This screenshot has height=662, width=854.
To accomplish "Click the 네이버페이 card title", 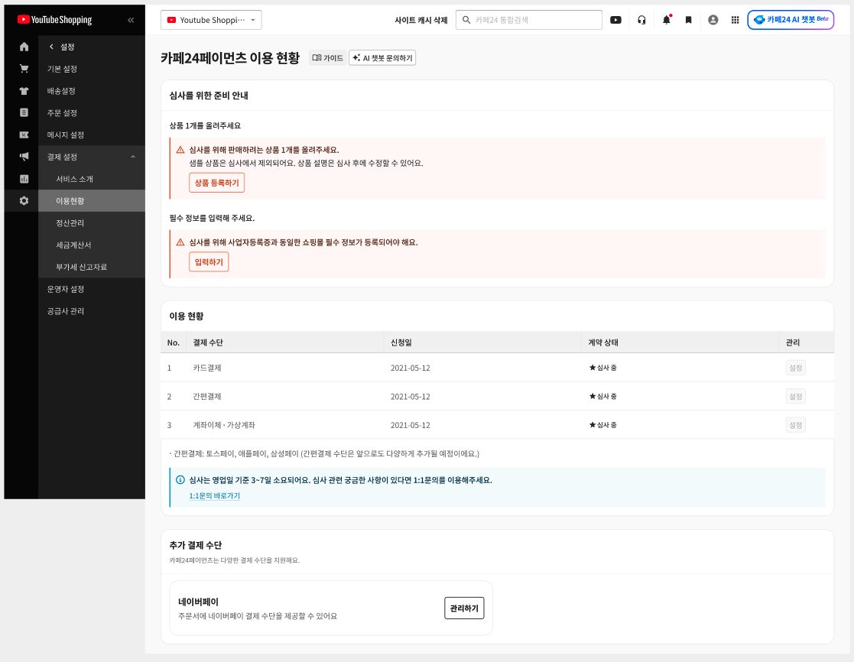I will [198, 602].
